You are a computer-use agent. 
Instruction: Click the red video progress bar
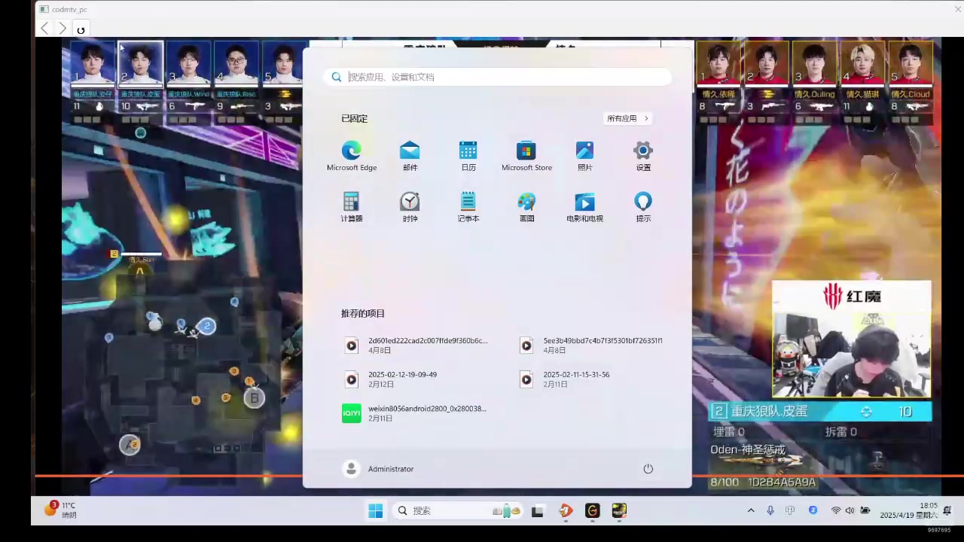(499, 475)
